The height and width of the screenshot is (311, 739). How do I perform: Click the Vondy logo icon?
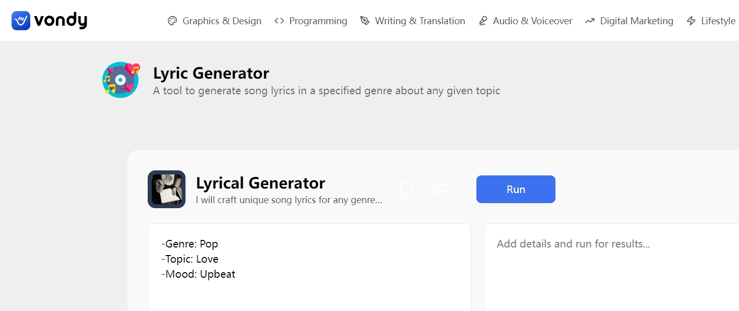(21, 21)
